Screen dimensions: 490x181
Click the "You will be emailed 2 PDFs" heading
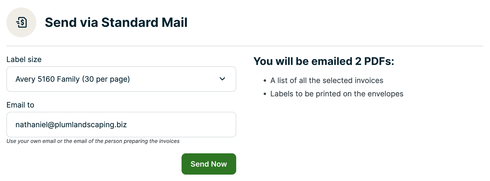[323, 61]
